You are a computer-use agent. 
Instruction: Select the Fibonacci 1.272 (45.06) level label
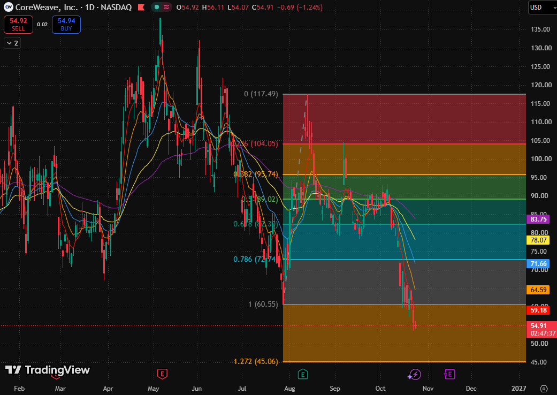[256, 361]
